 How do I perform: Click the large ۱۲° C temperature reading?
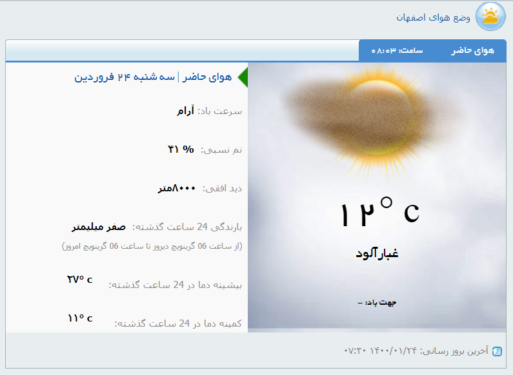click(x=379, y=213)
